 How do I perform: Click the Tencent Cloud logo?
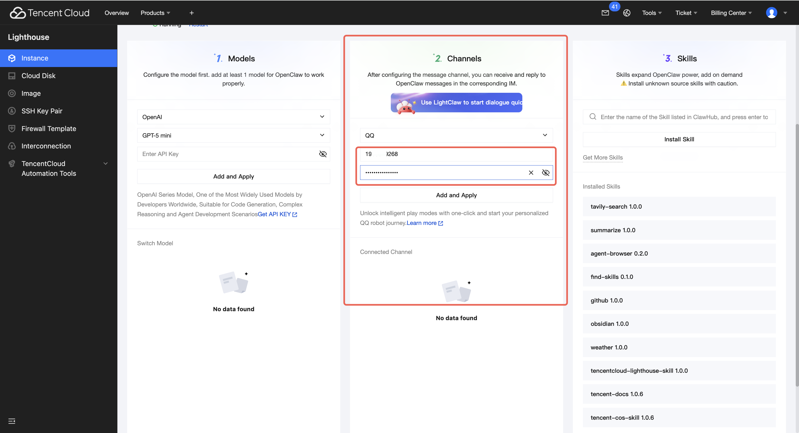click(x=50, y=13)
